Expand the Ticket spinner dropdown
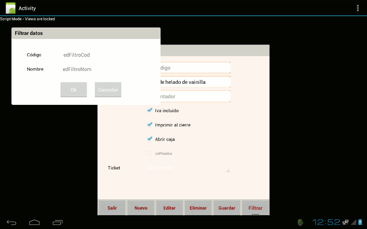The height and width of the screenshot is (229, 367). coord(188,168)
